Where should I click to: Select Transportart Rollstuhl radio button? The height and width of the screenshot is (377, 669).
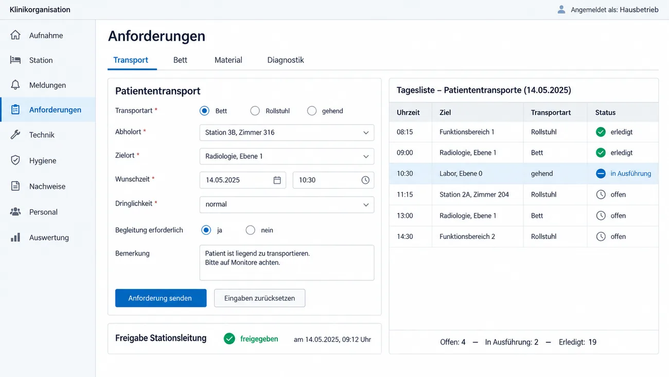pos(255,111)
